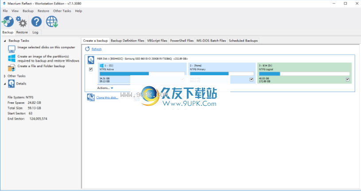Click the Details heading label
The height and width of the screenshot is (192, 361).
pyautogui.click(x=21, y=84)
